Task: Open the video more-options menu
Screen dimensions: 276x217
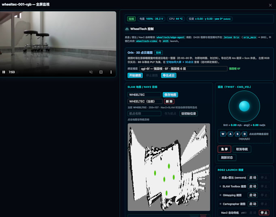Action: (x=111, y=72)
